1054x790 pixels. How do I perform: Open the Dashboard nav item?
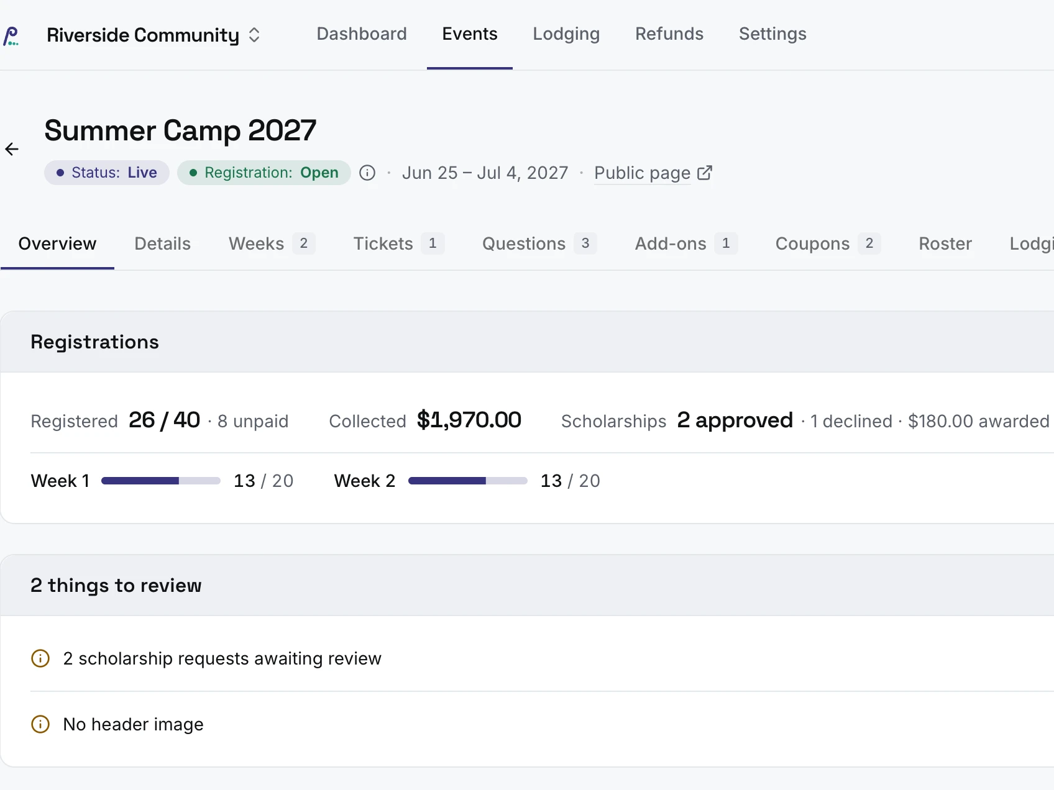(x=362, y=34)
